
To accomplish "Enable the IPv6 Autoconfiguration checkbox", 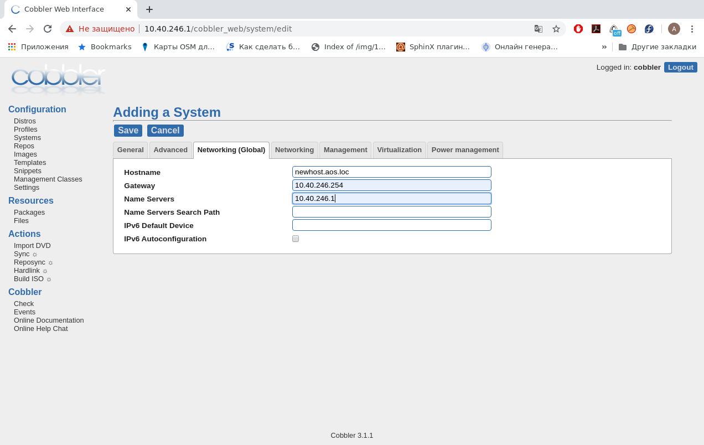I will [296, 239].
